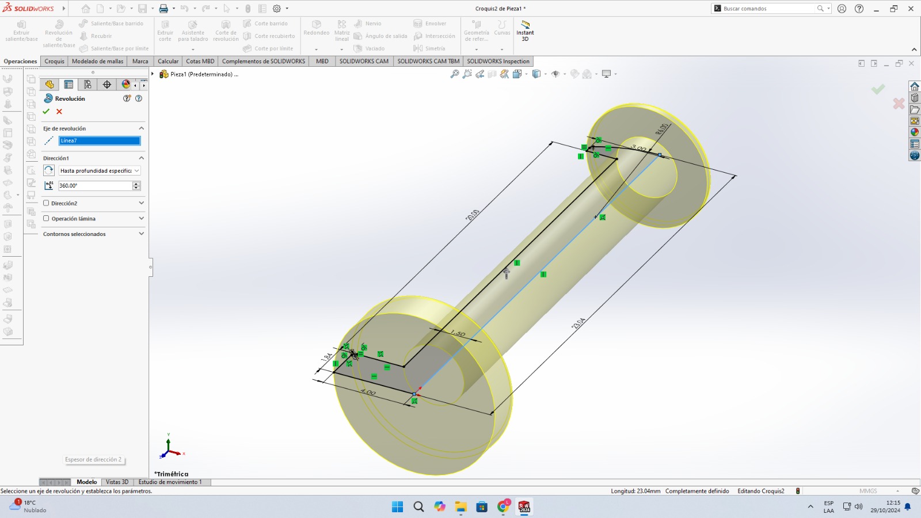The width and height of the screenshot is (921, 518).
Task: Click the Línea7 axis selection field
Action: (99, 141)
